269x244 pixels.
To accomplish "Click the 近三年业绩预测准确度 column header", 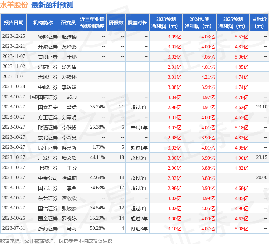I will pos(92,22).
